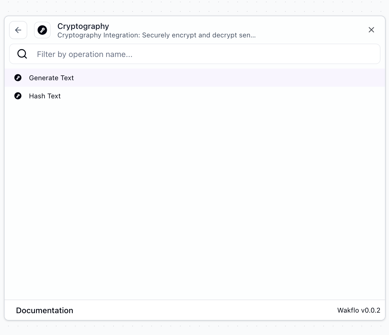Click the rounded back navigation button

18,30
